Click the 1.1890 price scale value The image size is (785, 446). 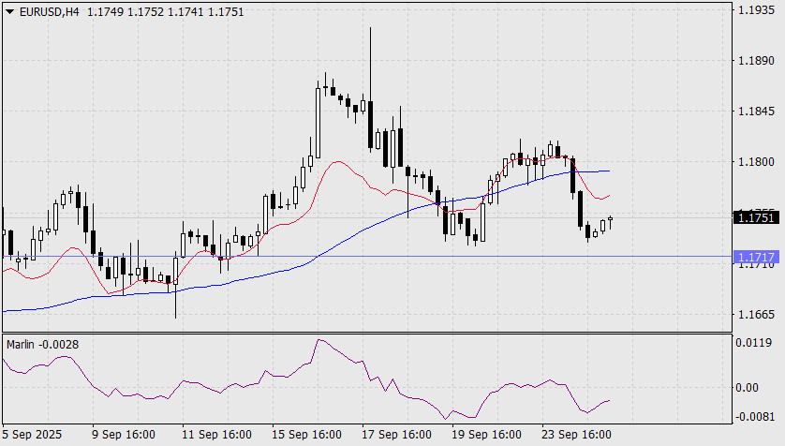(756, 61)
